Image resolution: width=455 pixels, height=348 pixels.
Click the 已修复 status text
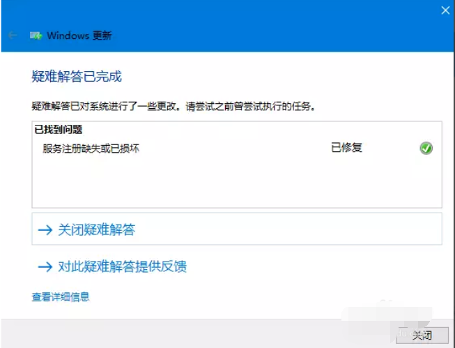tap(346, 148)
